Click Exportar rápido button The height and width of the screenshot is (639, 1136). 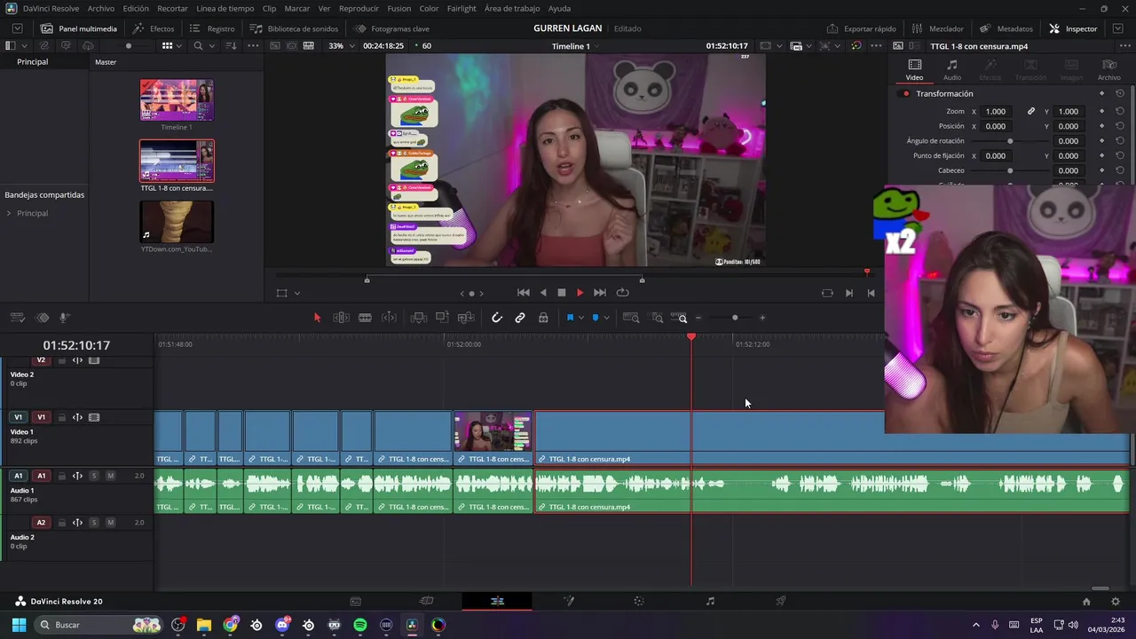[862, 28]
